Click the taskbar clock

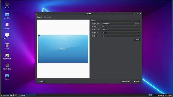tap(169, 95)
